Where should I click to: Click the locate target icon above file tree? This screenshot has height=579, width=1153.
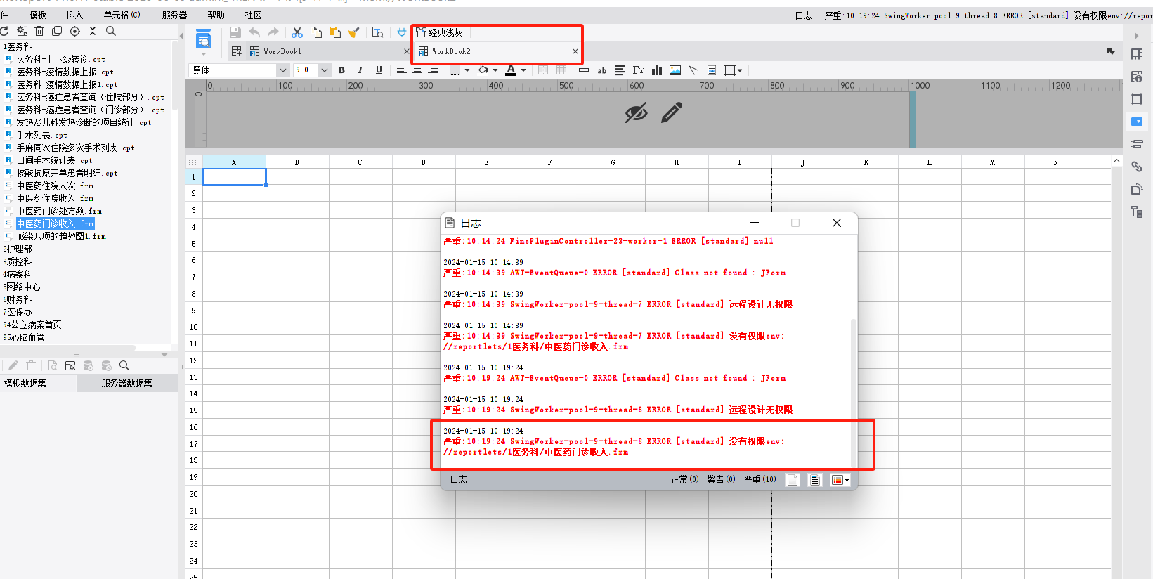click(75, 31)
